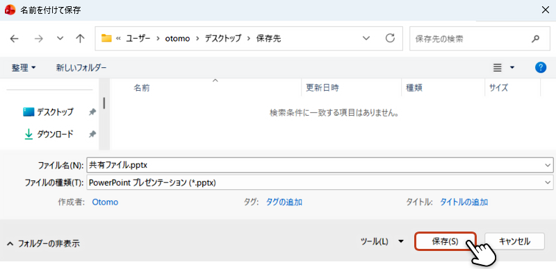Image resolution: width=556 pixels, height=269 pixels.
Task: Click the navigation pane scrollbar
Action: 104,103
